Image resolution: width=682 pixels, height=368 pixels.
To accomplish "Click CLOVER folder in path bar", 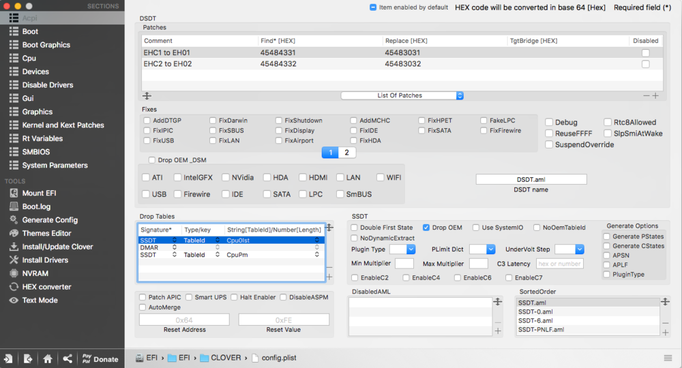I will (x=220, y=358).
